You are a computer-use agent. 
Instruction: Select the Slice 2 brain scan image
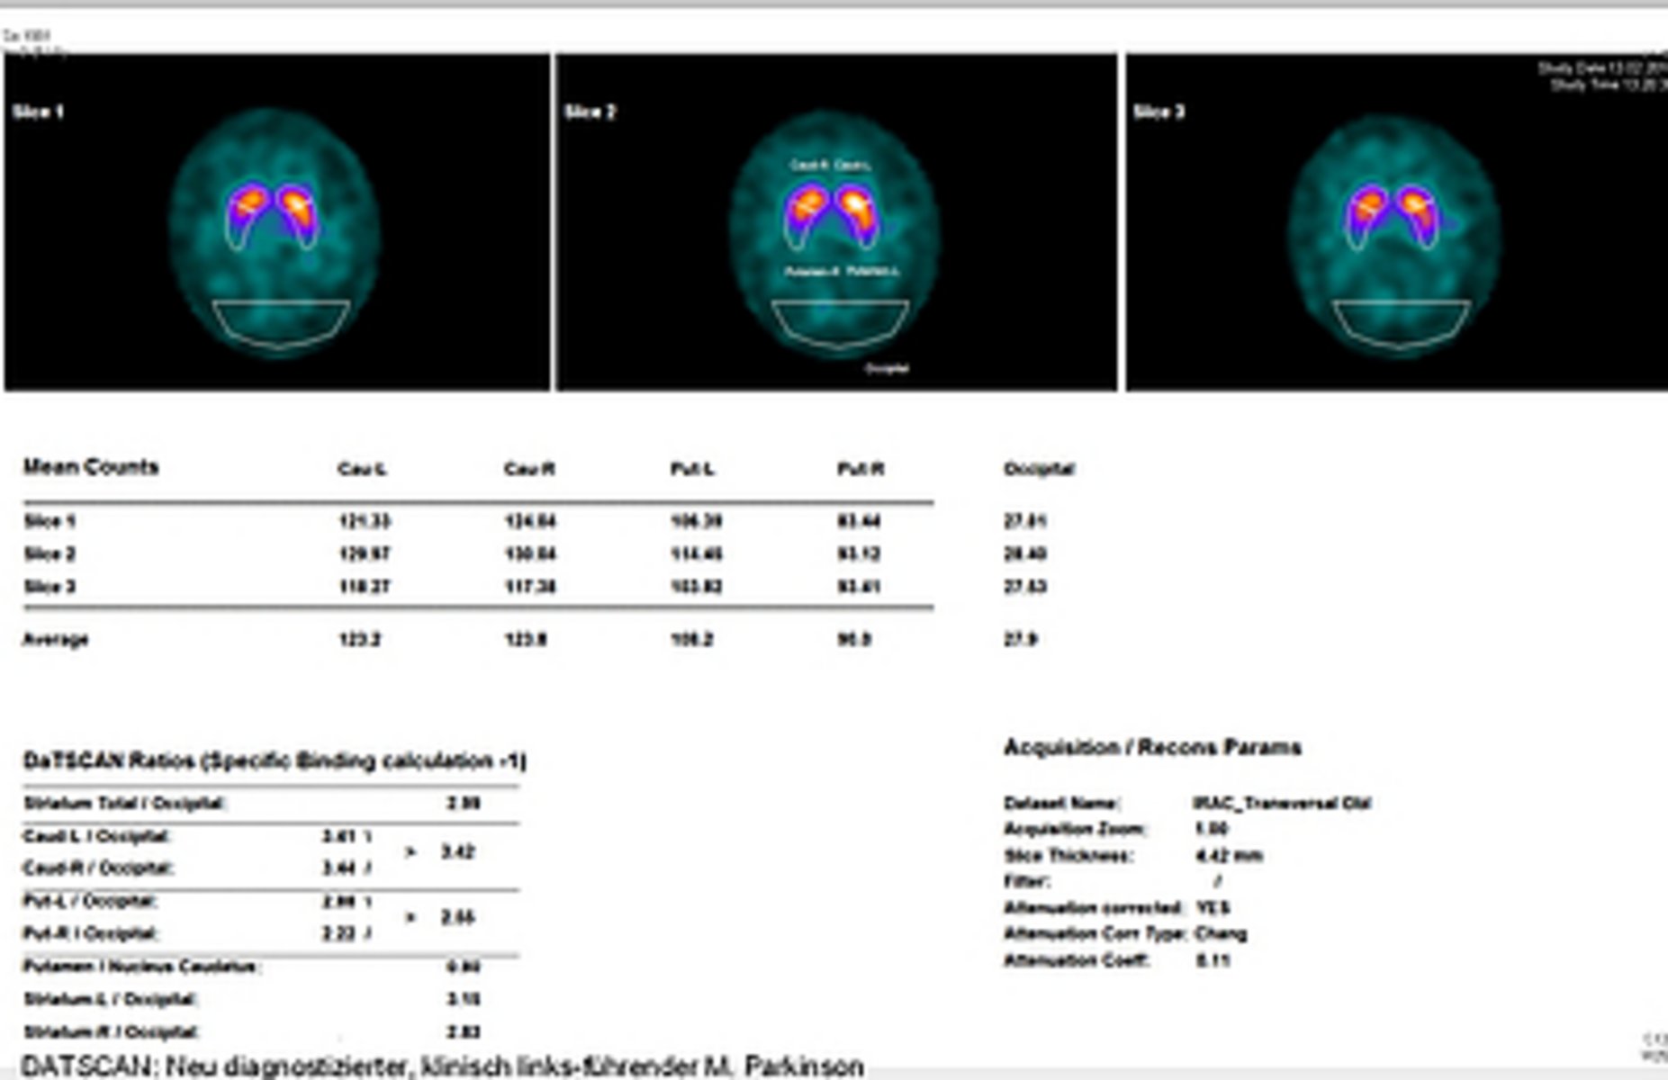coord(836,222)
